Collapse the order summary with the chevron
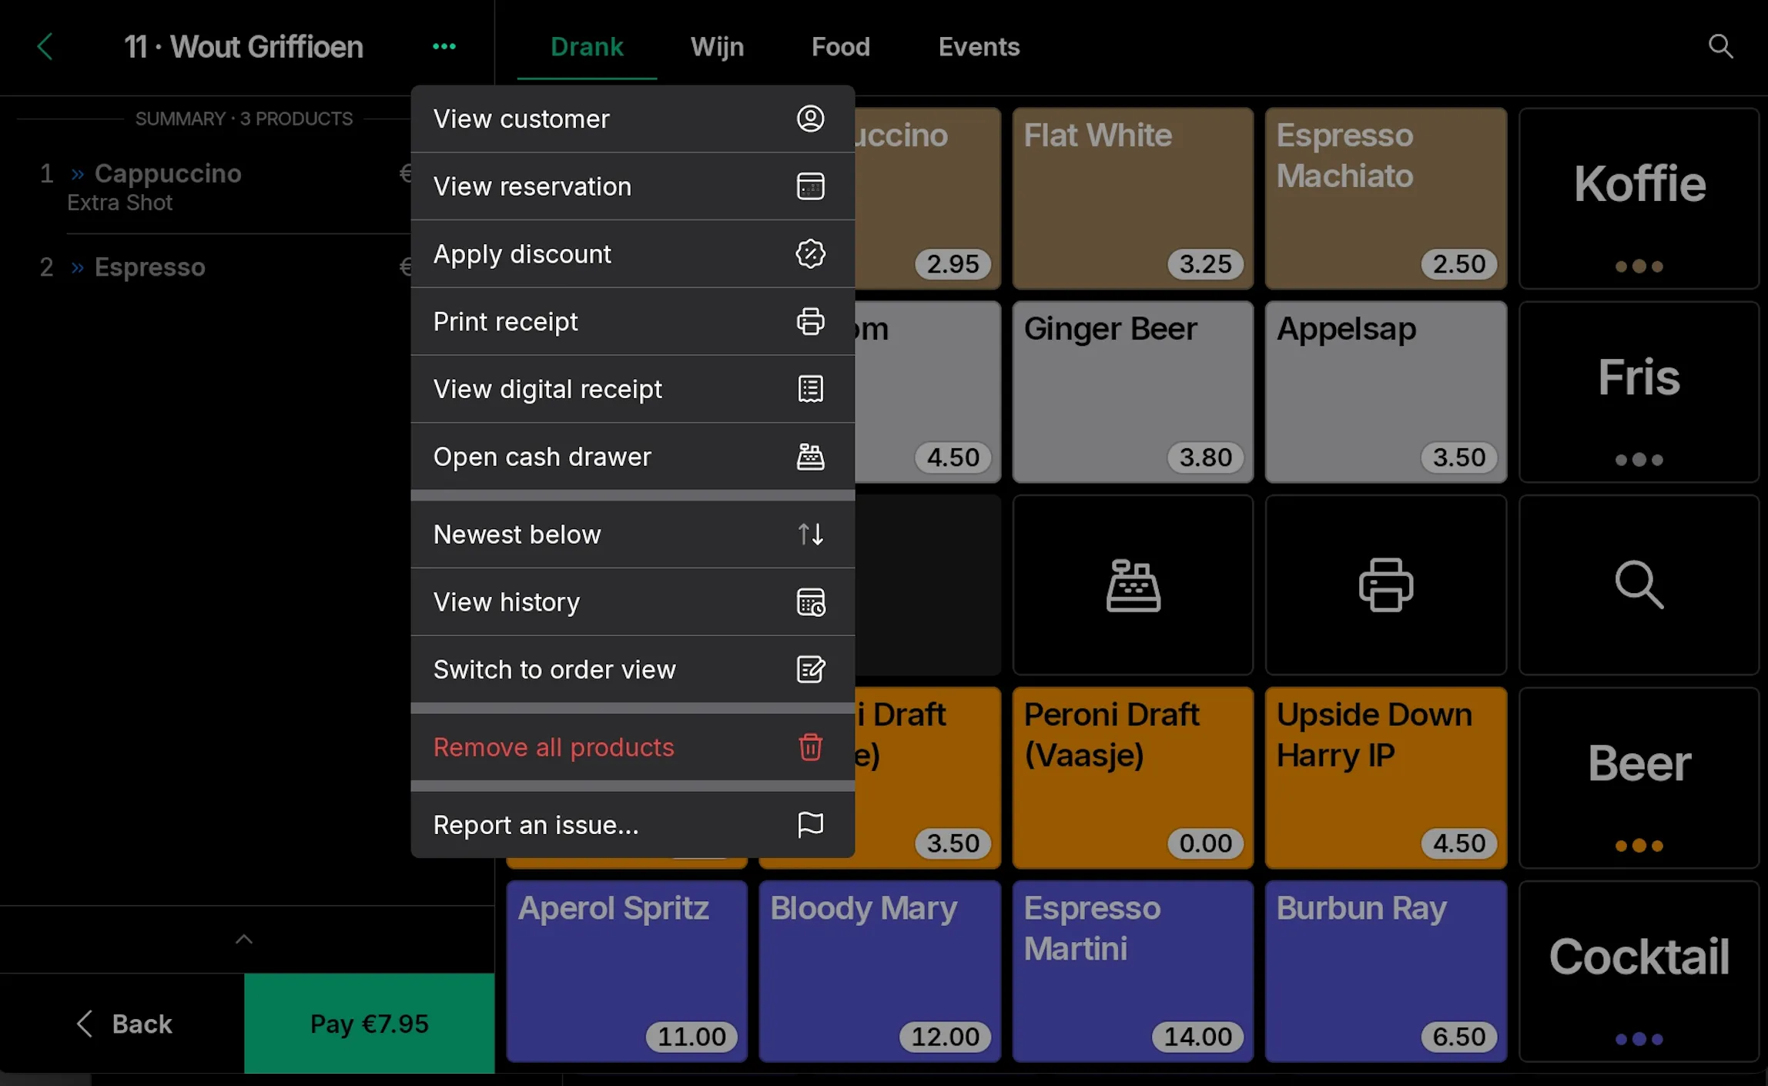Image resolution: width=1768 pixels, height=1086 pixels. (244, 939)
